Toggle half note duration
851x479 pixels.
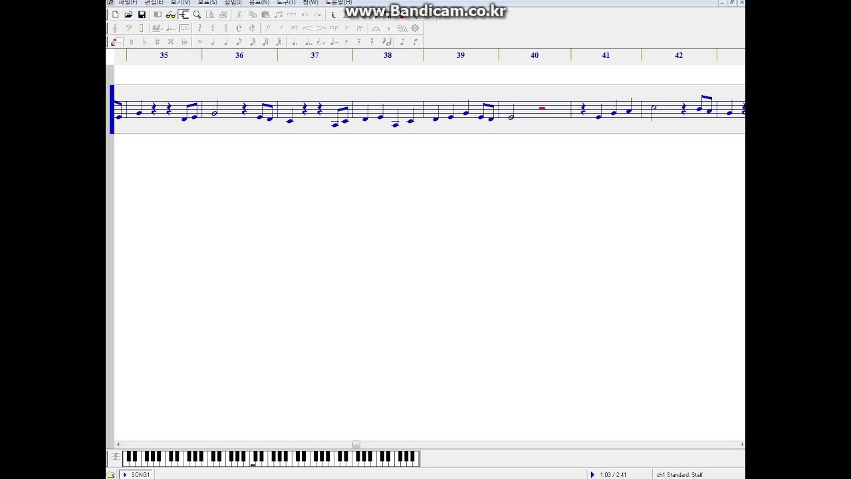[213, 41]
